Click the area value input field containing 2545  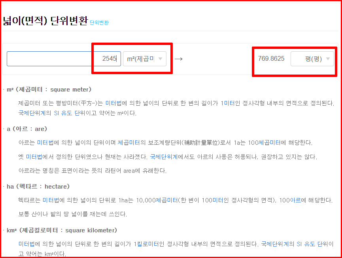tap(64, 59)
